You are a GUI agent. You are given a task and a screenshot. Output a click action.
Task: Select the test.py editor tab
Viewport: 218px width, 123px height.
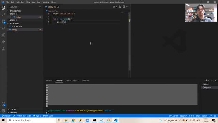pyautogui.click(x=50, y=7)
